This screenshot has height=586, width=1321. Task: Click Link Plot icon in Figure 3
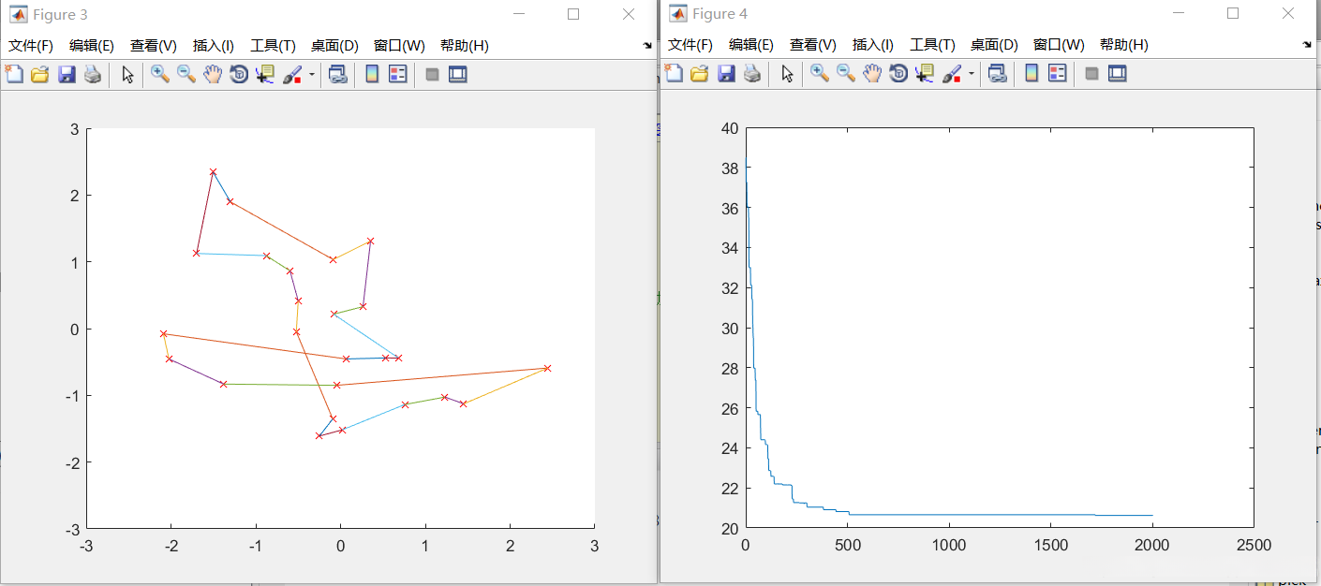coord(337,74)
